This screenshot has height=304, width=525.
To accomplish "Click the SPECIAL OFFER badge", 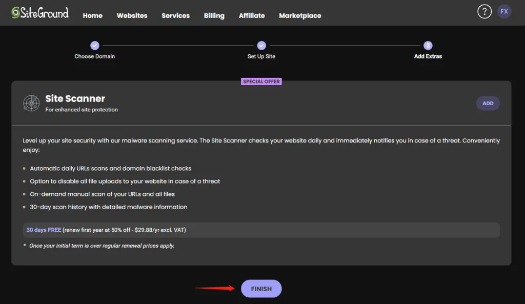I will click(261, 82).
